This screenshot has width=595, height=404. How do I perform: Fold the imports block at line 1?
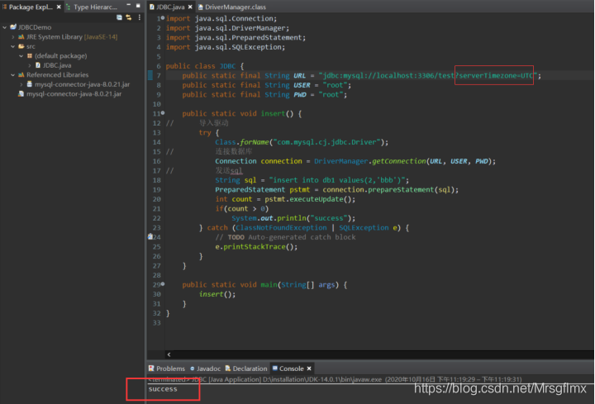(x=163, y=18)
